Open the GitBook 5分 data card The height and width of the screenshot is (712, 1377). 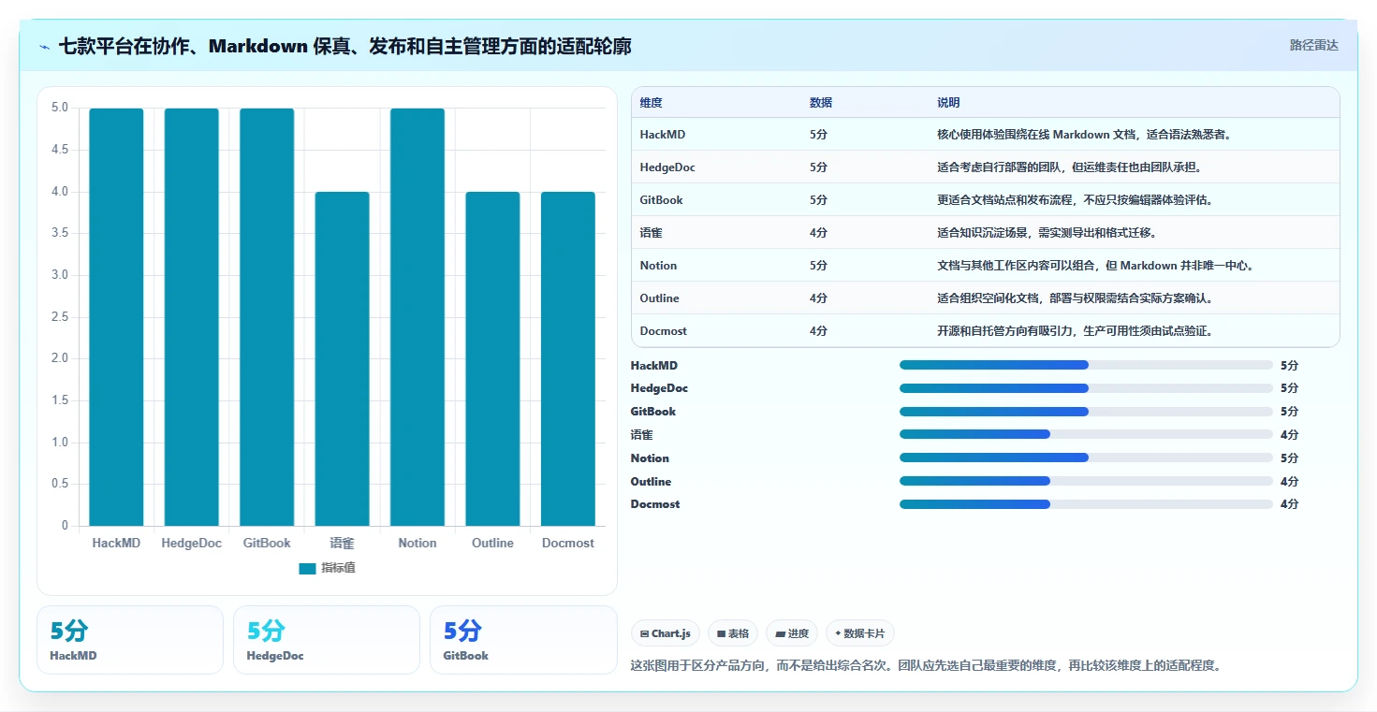[x=523, y=640]
